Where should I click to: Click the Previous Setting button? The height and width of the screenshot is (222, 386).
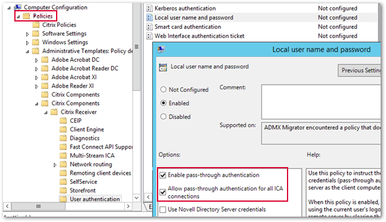click(x=359, y=70)
